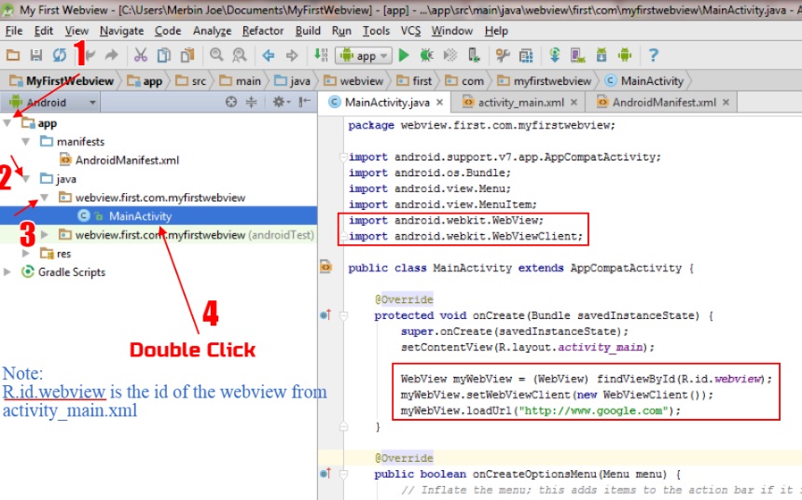Collapse the manifests folder
Image resolution: width=802 pixels, height=500 pixels.
click(x=25, y=141)
